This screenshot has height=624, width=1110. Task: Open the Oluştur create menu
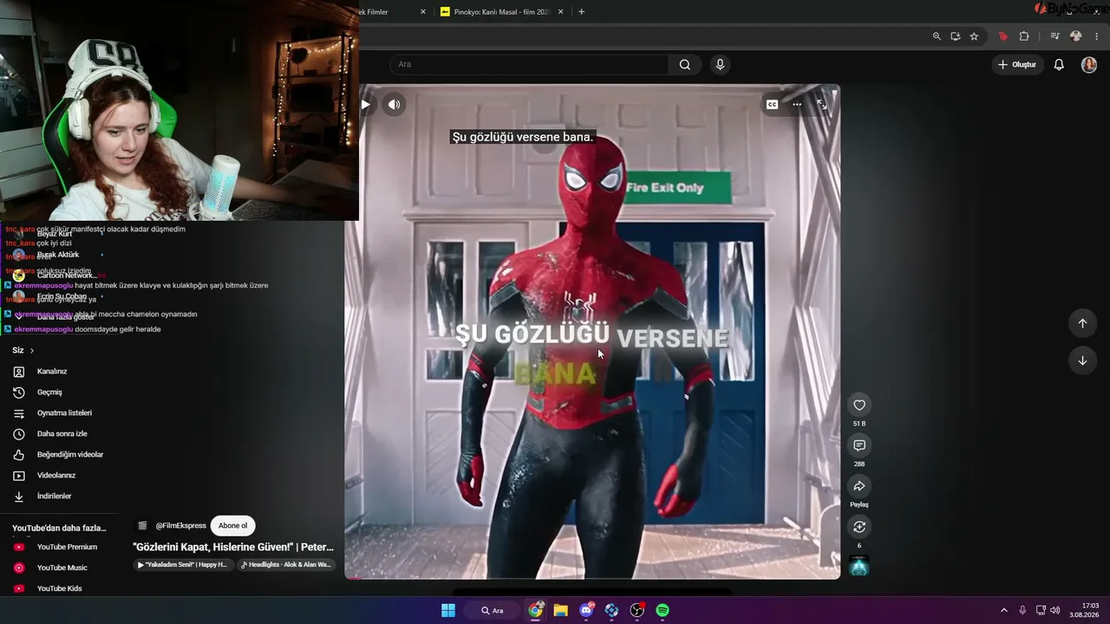(x=1017, y=64)
